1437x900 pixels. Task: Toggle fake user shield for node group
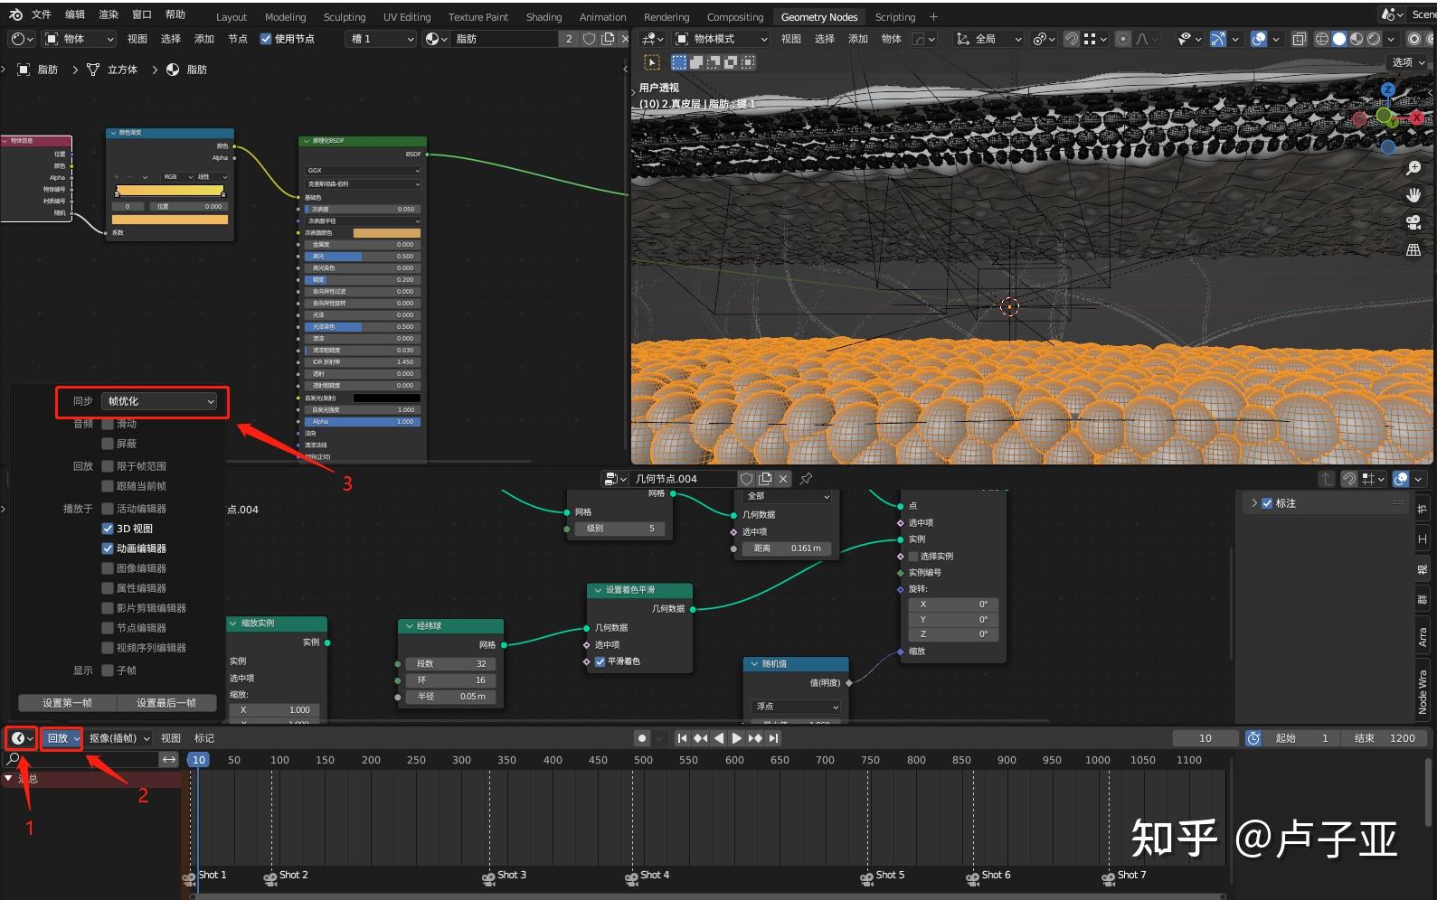[x=746, y=479]
